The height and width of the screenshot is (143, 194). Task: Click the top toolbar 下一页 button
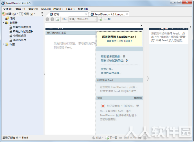pyautogui.click(x=105, y=19)
